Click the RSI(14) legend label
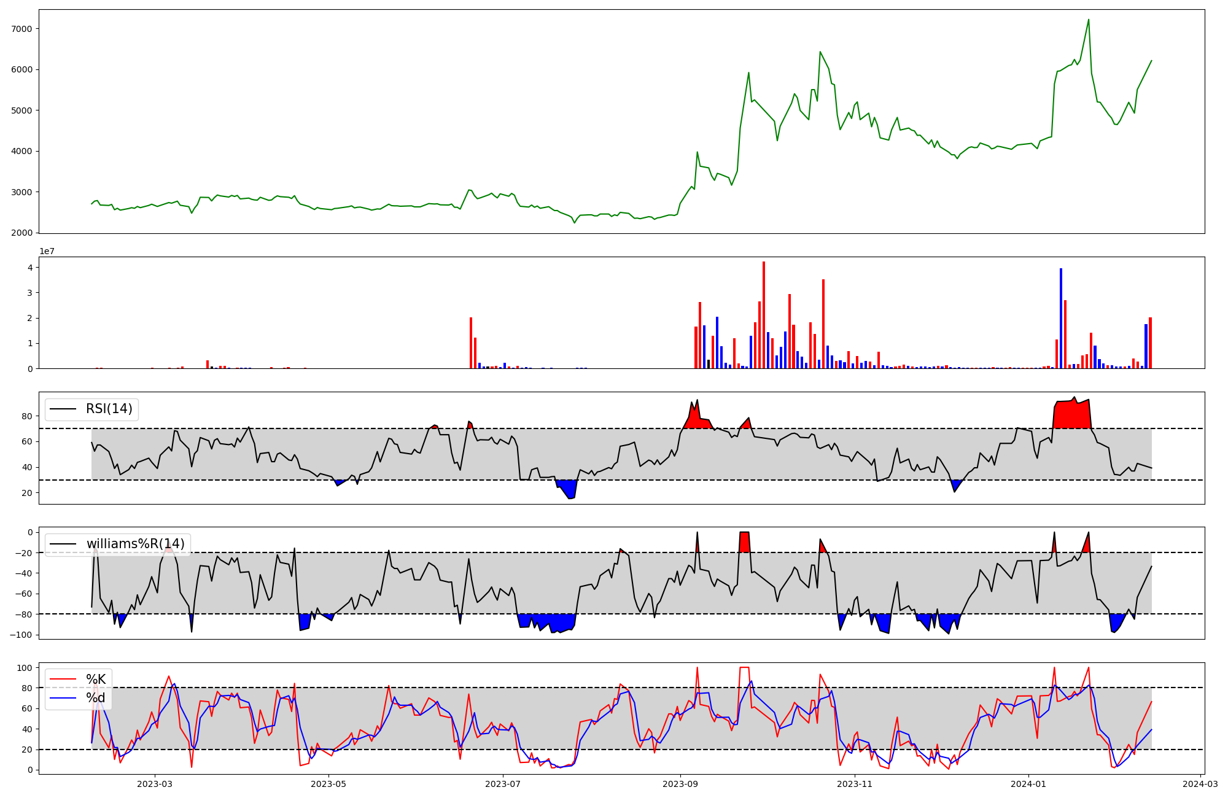Image resolution: width=1228 pixels, height=798 pixels. tap(109, 409)
